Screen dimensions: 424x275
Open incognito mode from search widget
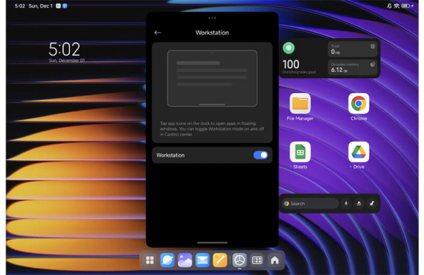click(x=359, y=204)
